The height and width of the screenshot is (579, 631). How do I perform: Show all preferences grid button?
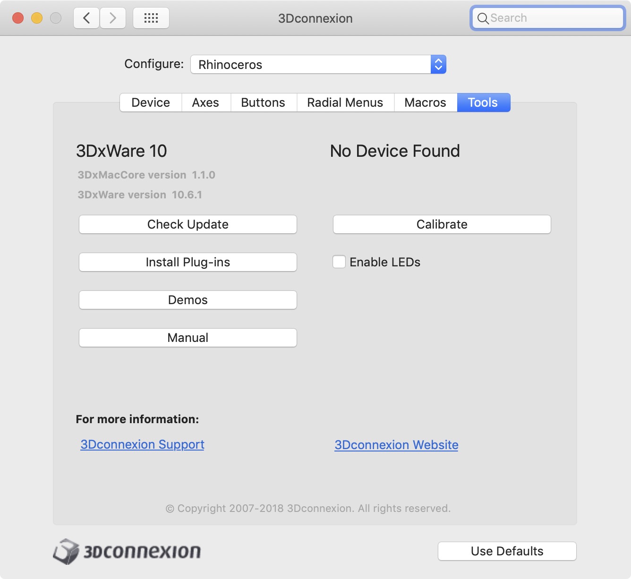tap(151, 18)
